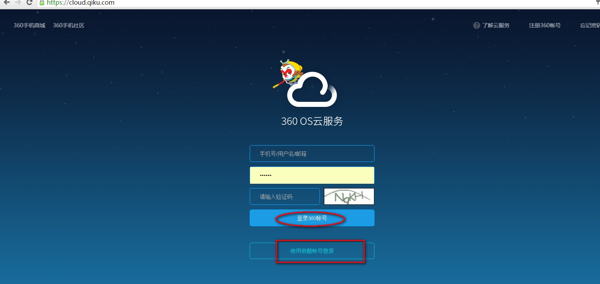Click the 登录360帐号 login button
Image resolution: width=600 pixels, height=284 pixels.
pos(312,218)
